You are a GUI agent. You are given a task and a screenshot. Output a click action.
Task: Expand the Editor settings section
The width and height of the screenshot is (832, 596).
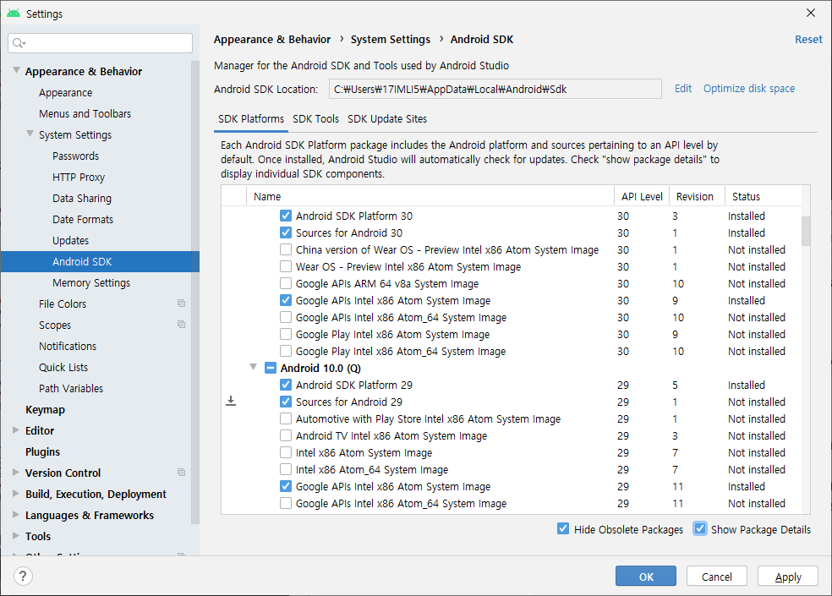click(16, 430)
